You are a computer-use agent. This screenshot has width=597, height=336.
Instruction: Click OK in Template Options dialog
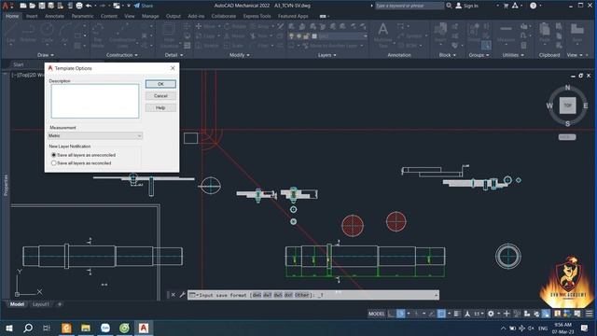click(x=160, y=84)
